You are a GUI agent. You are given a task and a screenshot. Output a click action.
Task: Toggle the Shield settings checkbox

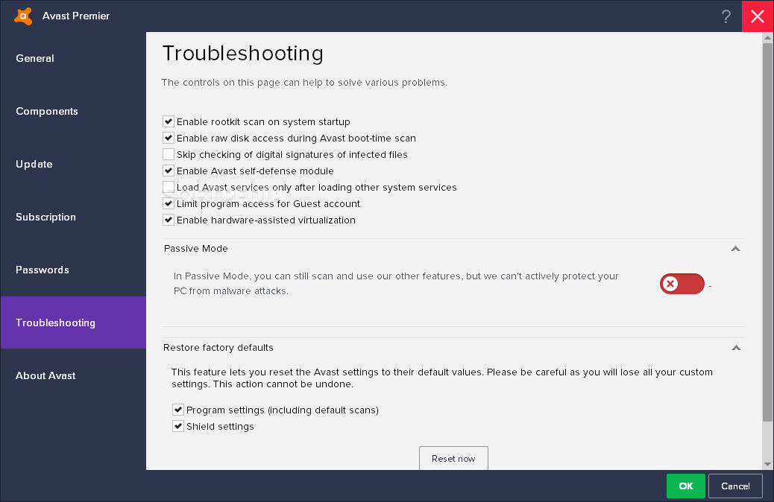pyautogui.click(x=178, y=426)
